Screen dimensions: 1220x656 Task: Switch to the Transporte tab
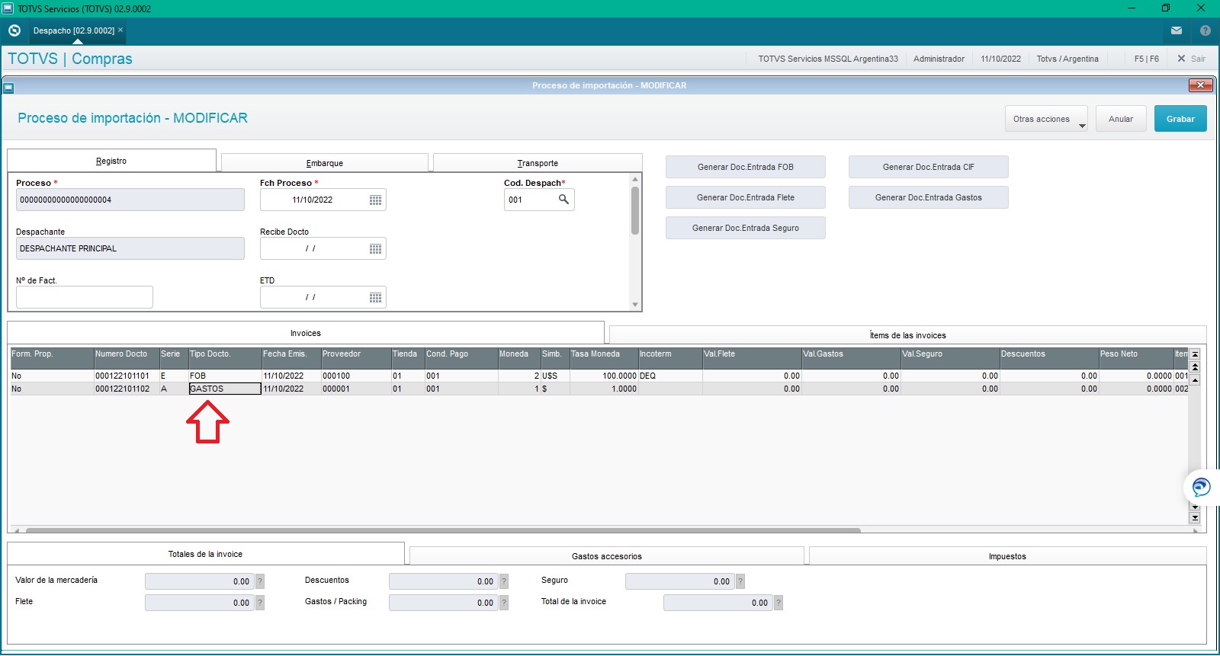coord(538,163)
